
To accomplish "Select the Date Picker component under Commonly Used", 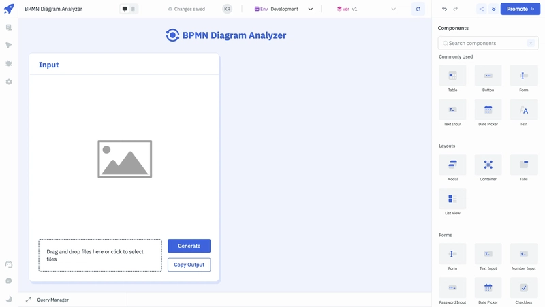I will click(x=488, y=112).
